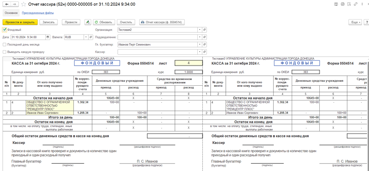Click left Остаток на конец дня label
369x171 pixels.
53,122
